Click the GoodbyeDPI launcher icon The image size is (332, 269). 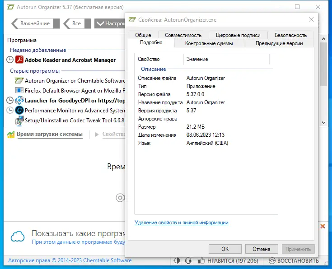click(x=19, y=100)
